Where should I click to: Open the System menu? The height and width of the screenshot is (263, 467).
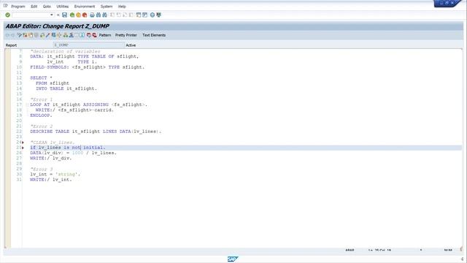click(107, 7)
